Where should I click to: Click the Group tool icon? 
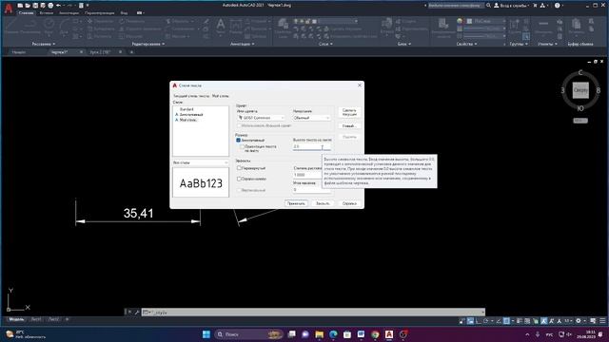514,27
